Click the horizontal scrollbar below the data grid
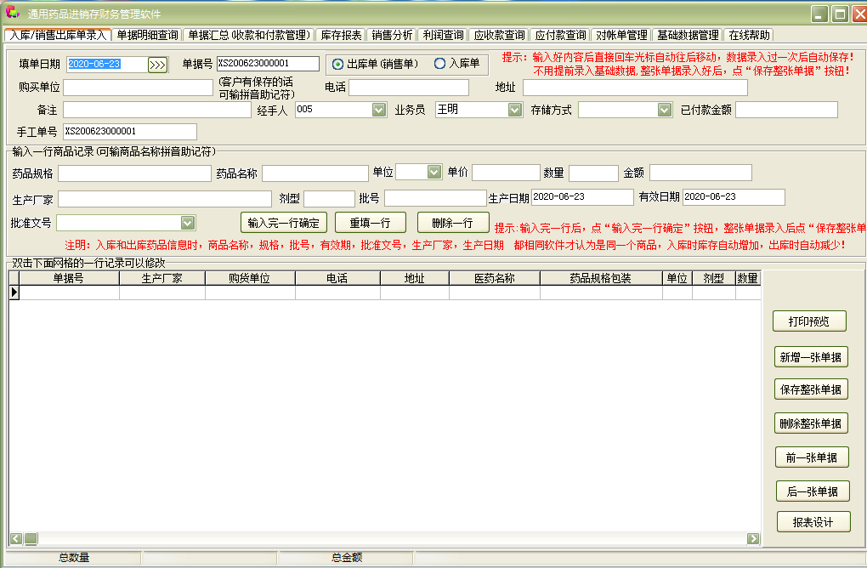This screenshot has height=568, width=867. coord(382,537)
